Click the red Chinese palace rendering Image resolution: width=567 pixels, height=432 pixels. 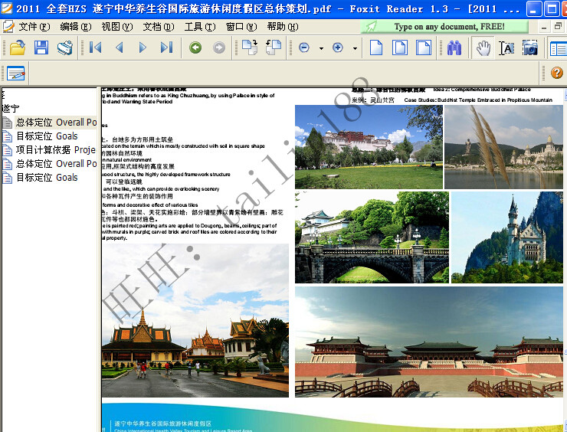pyautogui.click(x=429, y=342)
